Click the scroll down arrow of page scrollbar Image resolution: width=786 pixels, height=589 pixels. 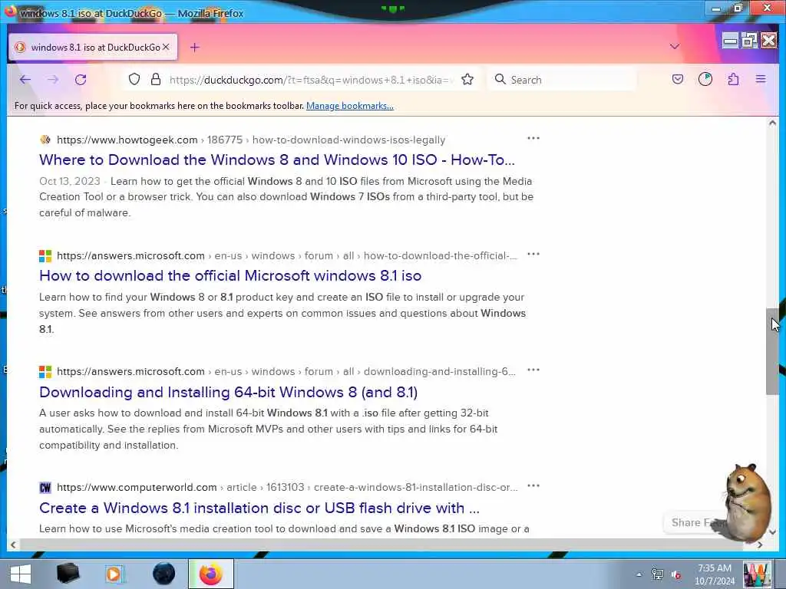click(772, 532)
